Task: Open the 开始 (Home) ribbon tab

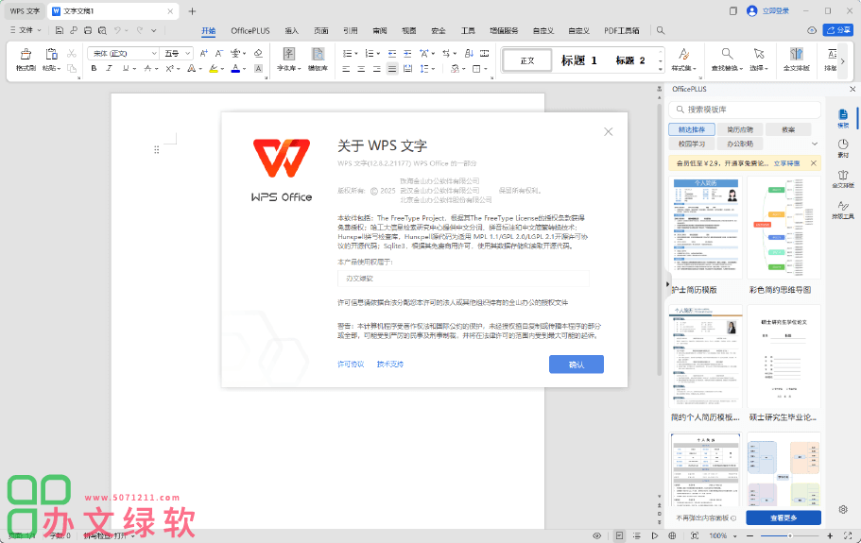Action: (x=209, y=31)
